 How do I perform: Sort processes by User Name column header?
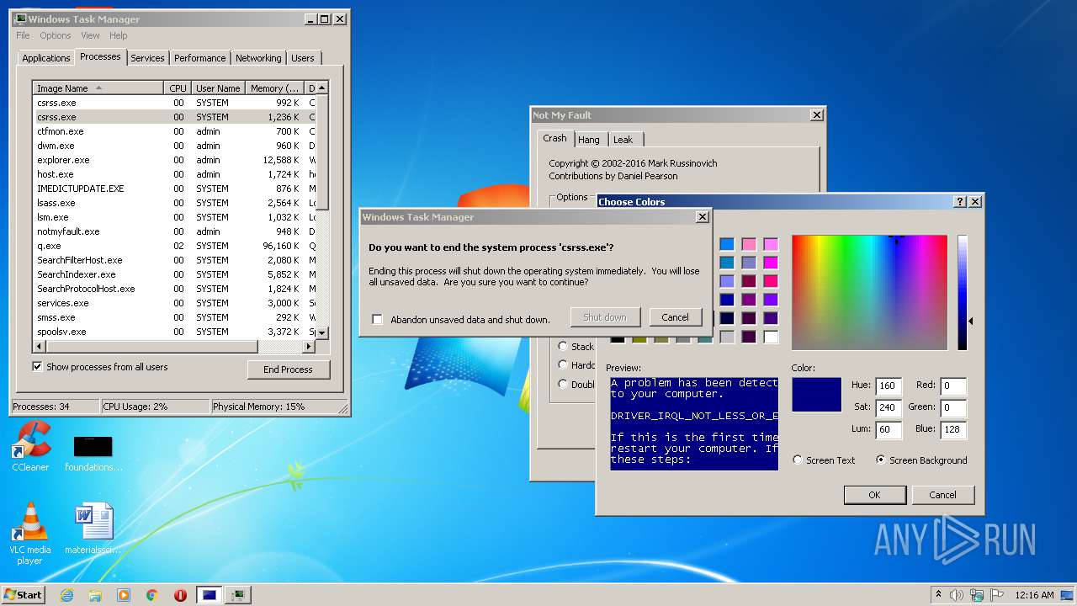218,88
